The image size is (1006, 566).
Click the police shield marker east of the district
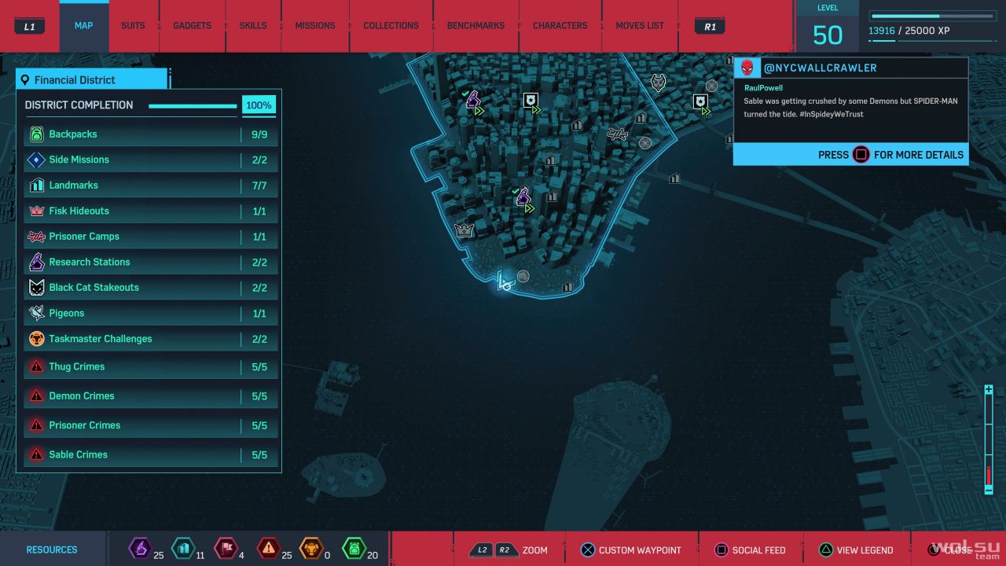pyautogui.click(x=699, y=101)
